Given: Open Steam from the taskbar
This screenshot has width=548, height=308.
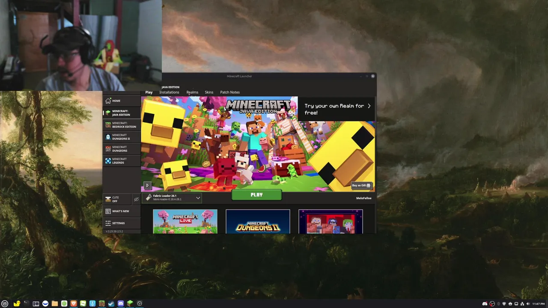Looking at the screenshot, I should pos(111,304).
